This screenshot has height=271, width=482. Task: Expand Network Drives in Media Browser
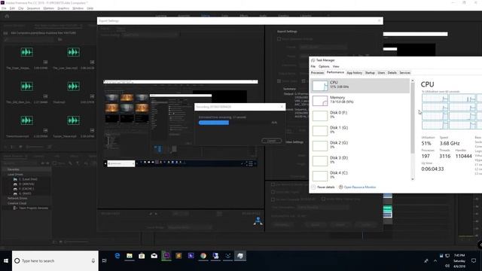coord(17,199)
